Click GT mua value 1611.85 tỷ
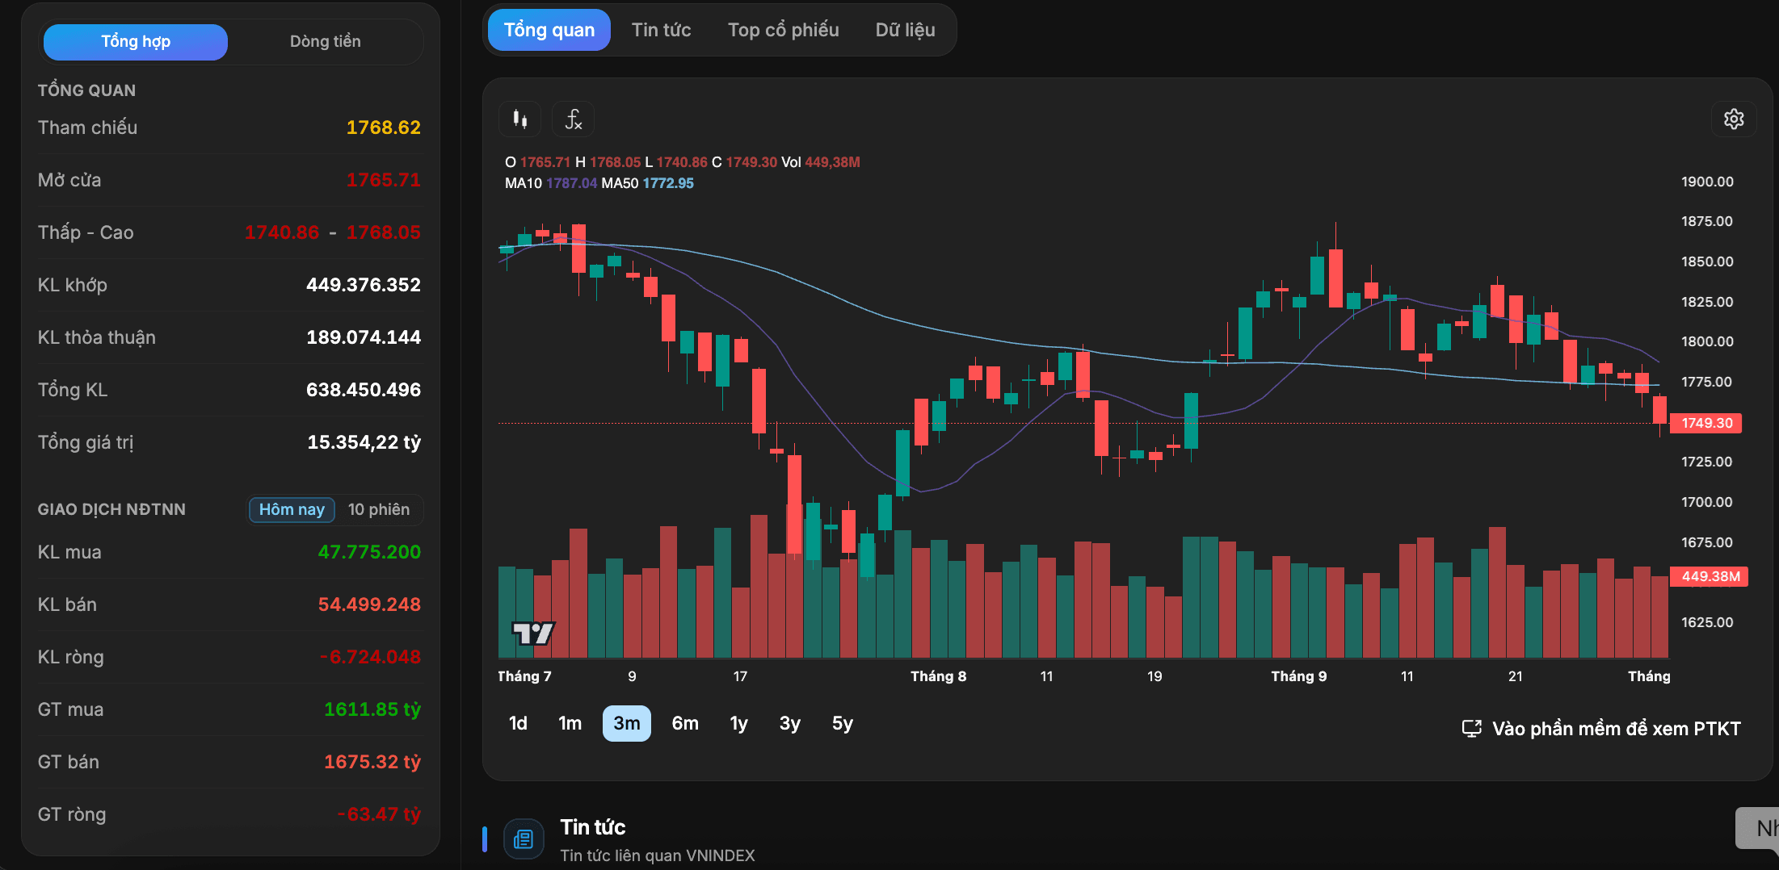Screen dimensions: 1779x870 (372, 709)
